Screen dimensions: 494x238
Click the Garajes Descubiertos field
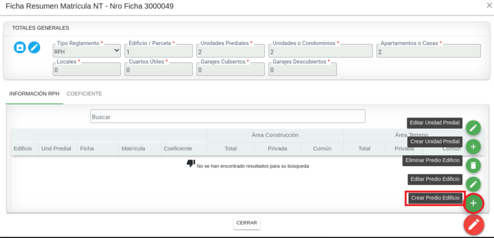tap(303, 69)
